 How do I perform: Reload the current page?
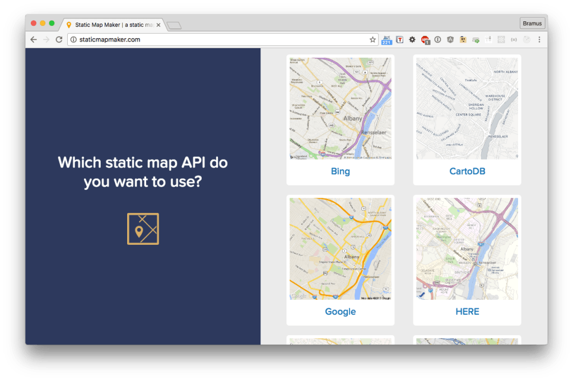click(x=59, y=40)
